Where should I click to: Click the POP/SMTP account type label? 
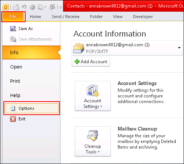point(97,52)
